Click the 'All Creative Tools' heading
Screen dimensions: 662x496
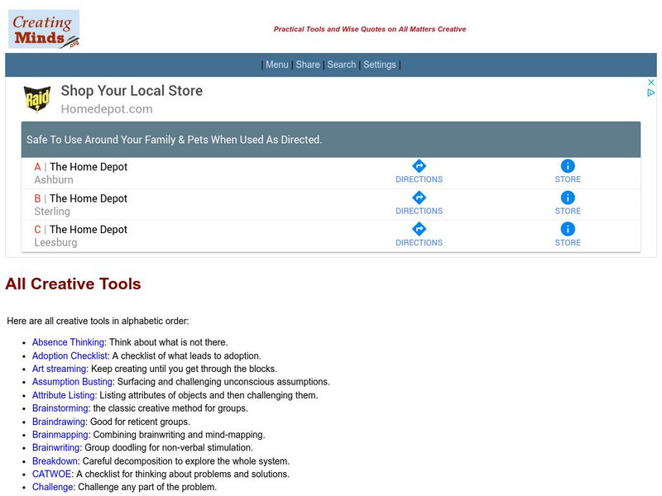(x=73, y=284)
